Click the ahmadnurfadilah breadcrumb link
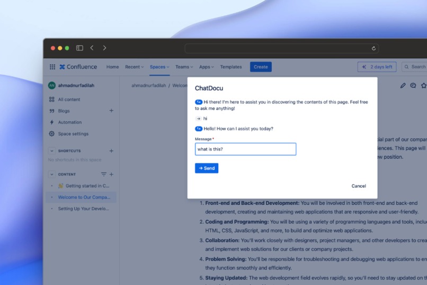This screenshot has width=427, height=285. [149, 85]
